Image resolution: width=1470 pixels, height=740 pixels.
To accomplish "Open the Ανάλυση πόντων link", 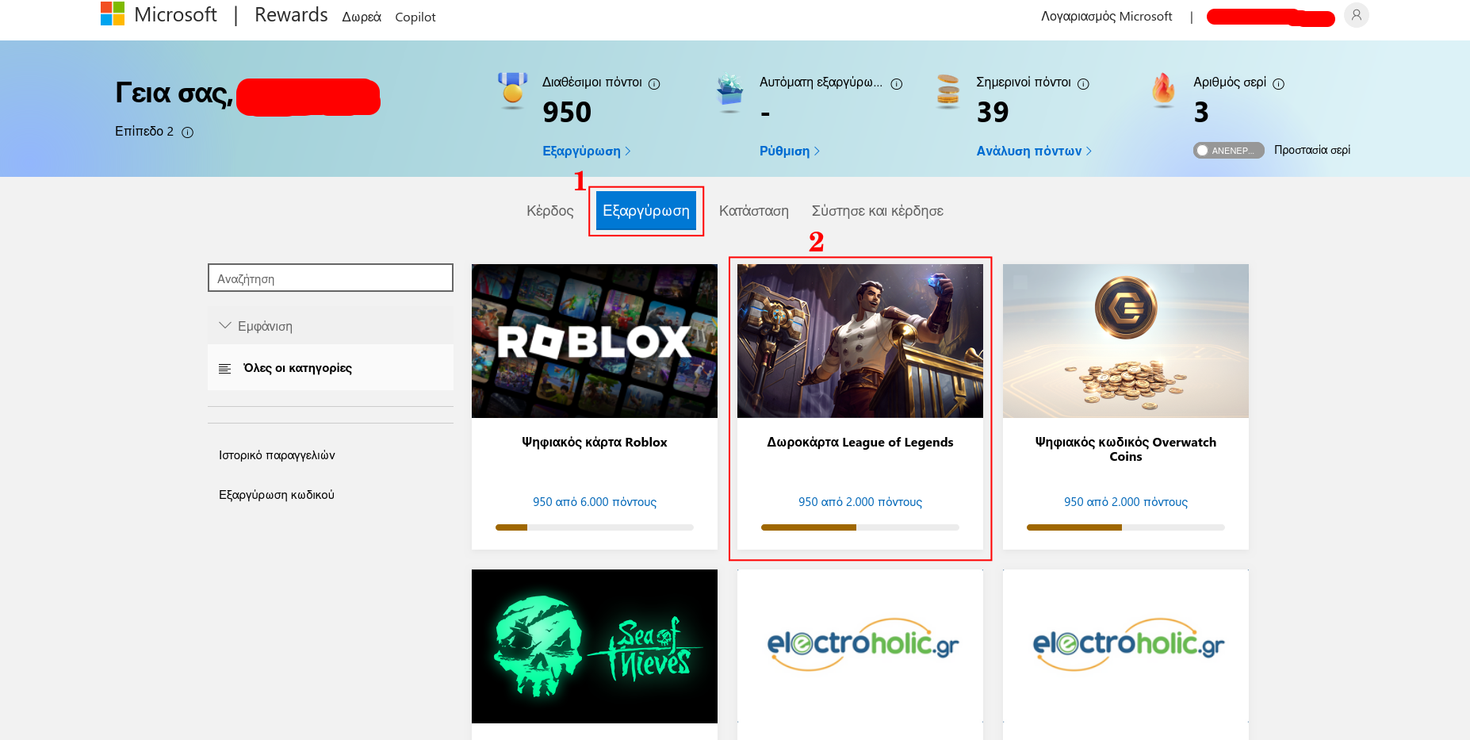I will coord(1034,151).
